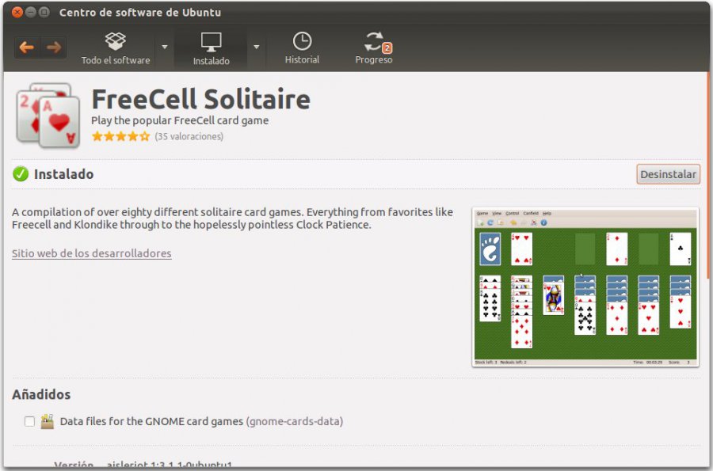Expand the Todo el software dropdown arrow
This screenshot has width=713, height=471.
[165, 47]
